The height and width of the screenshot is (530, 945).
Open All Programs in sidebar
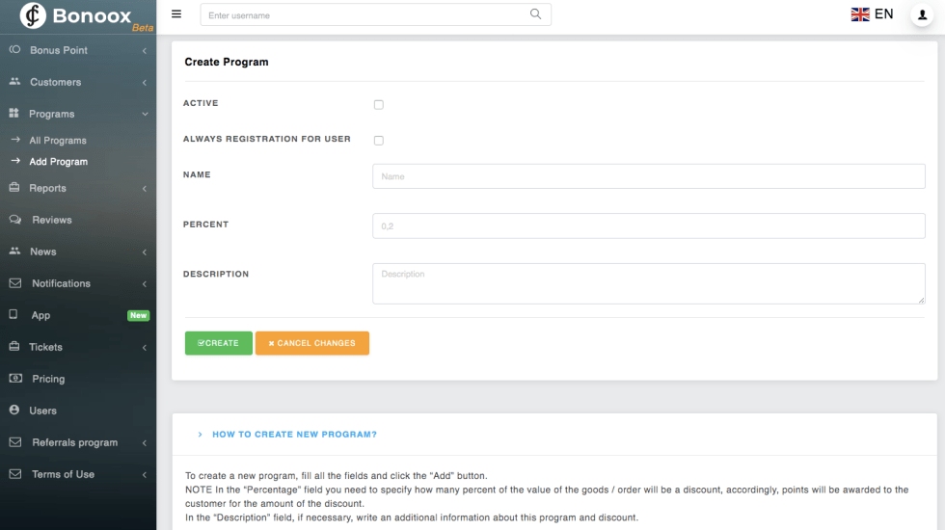click(58, 141)
